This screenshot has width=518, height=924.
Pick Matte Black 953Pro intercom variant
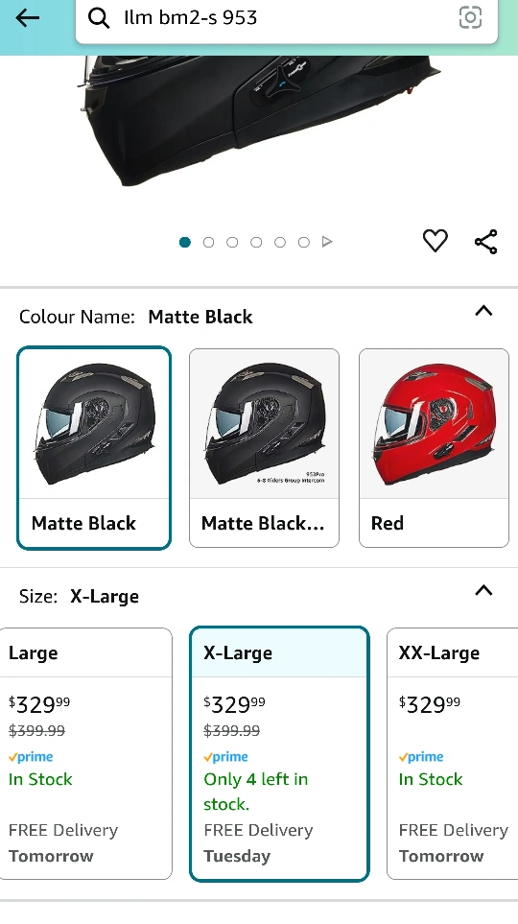[264, 448]
